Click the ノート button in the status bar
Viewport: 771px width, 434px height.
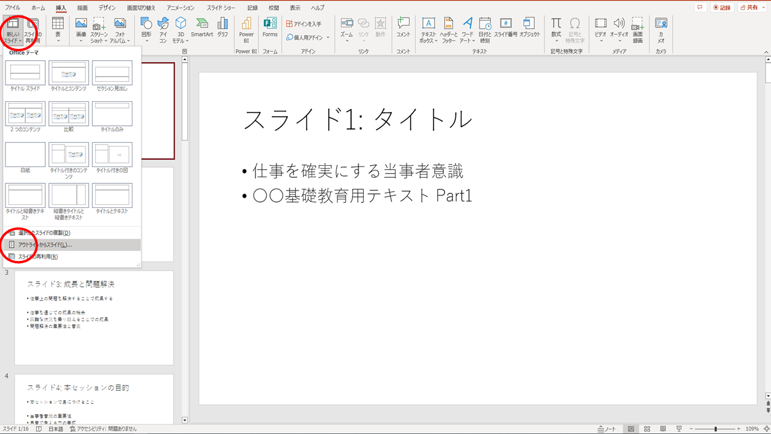(x=607, y=429)
